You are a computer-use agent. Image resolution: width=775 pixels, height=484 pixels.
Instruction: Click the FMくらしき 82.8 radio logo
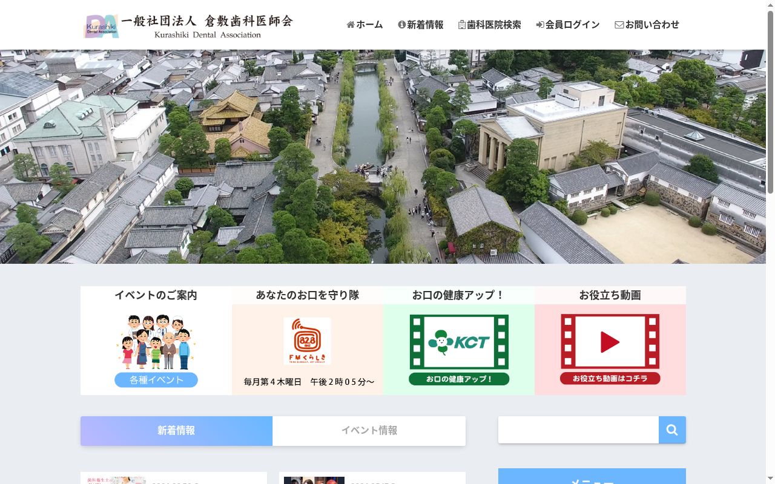coord(307,341)
